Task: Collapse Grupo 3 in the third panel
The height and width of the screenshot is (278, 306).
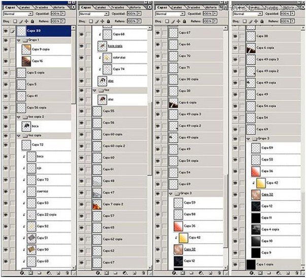Action: (x=171, y=194)
